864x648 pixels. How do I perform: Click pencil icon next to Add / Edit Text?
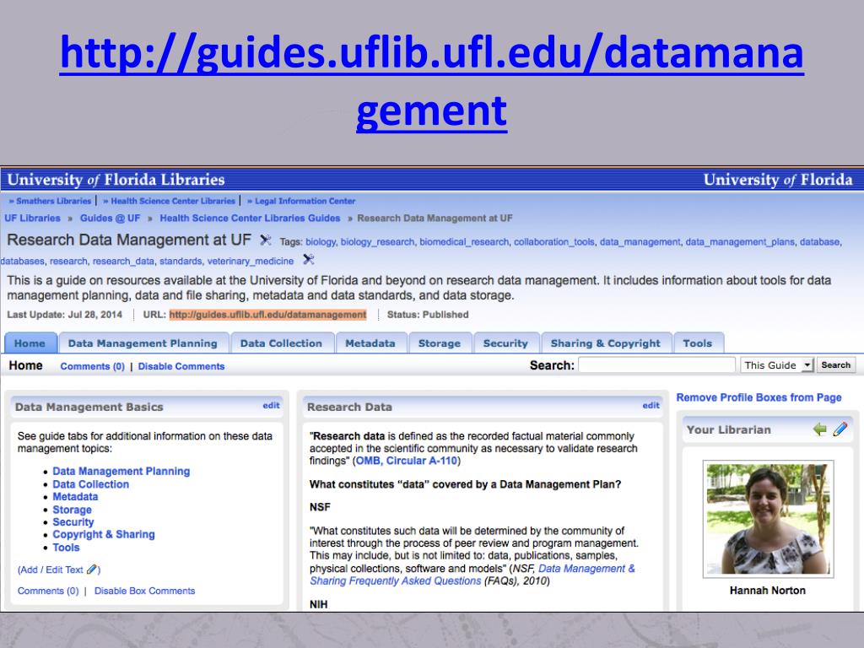(x=91, y=570)
